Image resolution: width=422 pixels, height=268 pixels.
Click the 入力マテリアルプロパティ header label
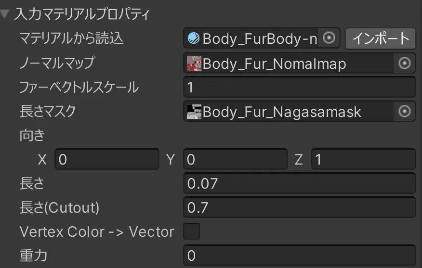click(x=82, y=14)
